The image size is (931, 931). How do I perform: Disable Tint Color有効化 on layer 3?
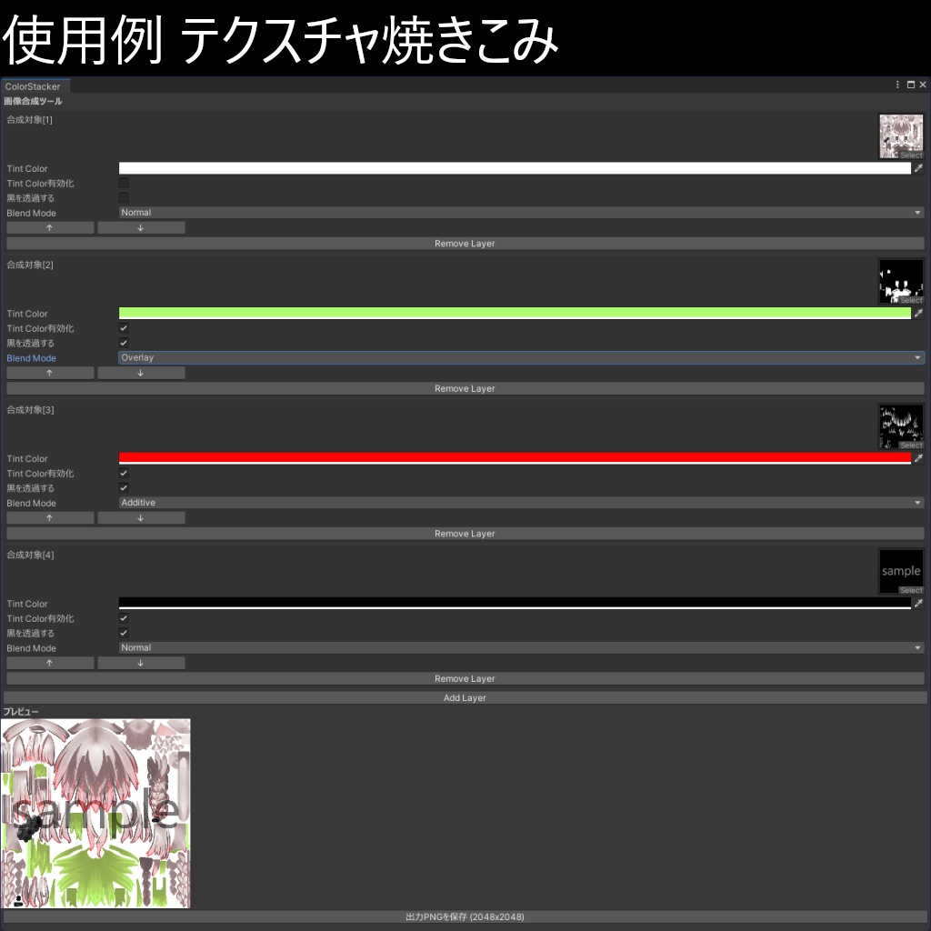(x=123, y=473)
